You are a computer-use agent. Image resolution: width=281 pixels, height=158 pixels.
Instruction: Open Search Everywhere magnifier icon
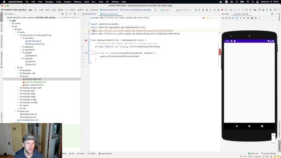pos(275,10)
